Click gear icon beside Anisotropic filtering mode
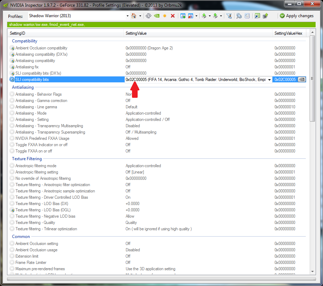This screenshot has width=323, height=286. (12, 166)
